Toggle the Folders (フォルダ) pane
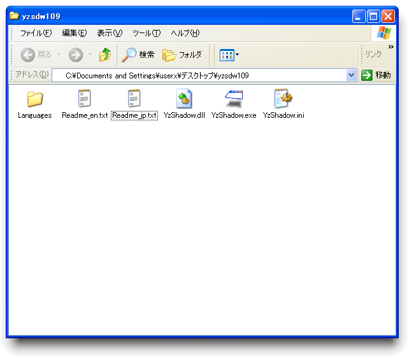This screenshot has width=414, height=358. 182,55
